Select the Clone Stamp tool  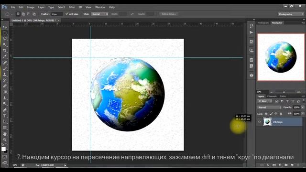pyautogui.click(x=5, y=75)
